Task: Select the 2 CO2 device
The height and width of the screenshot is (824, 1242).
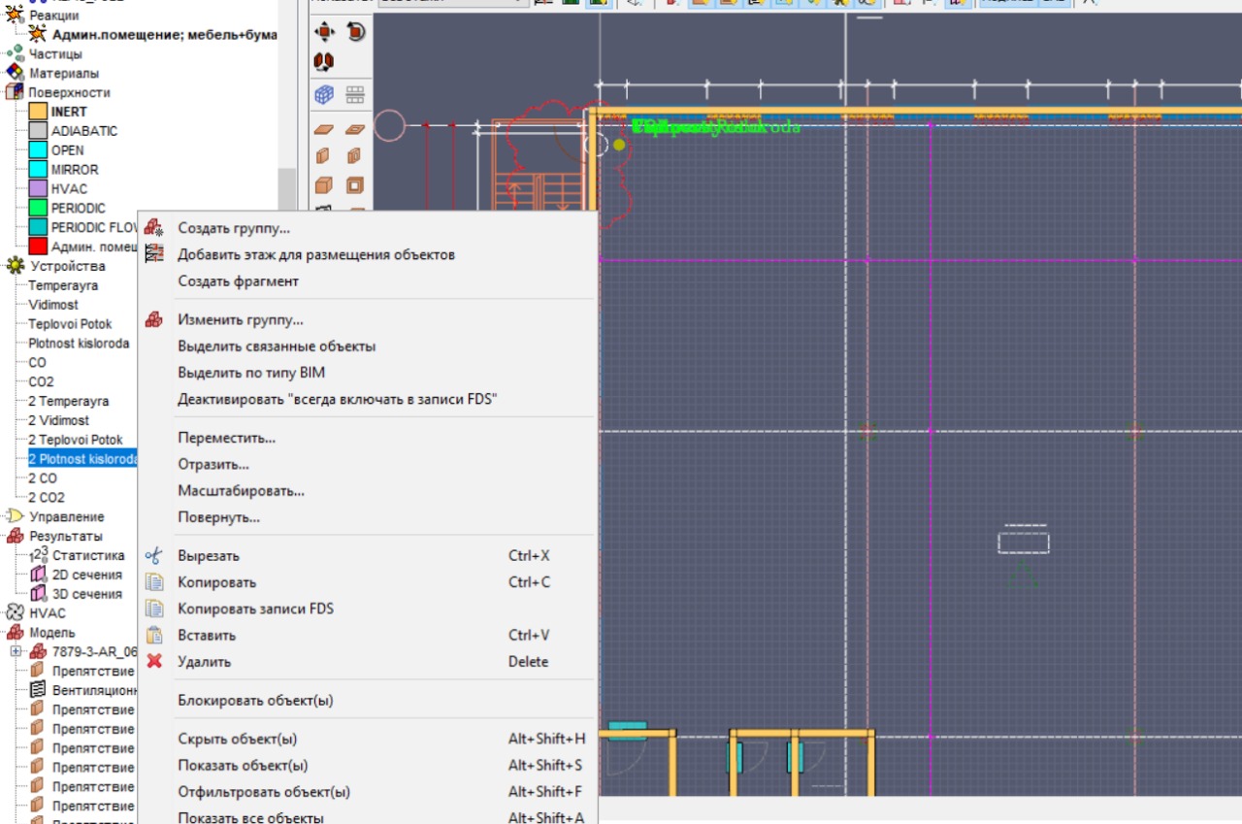Action: coord(47,497)
